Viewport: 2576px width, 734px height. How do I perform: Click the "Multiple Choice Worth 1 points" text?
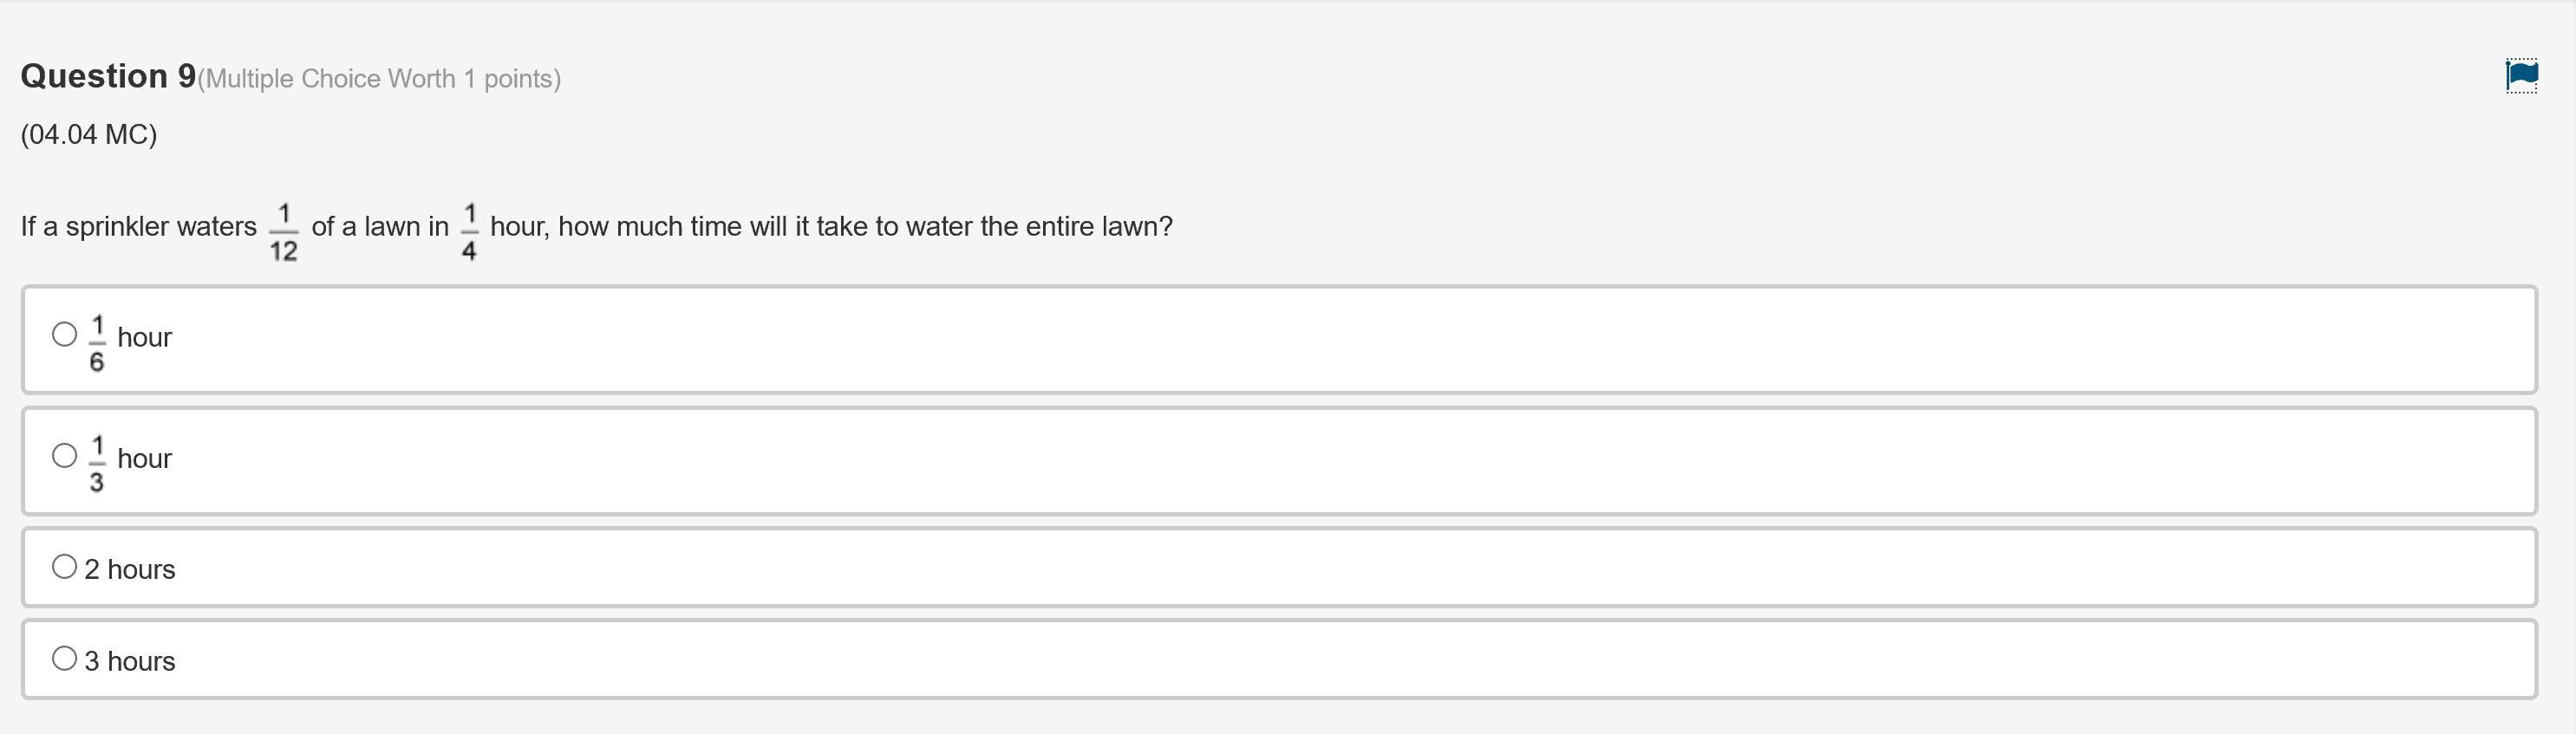click(x=379, y=79)
